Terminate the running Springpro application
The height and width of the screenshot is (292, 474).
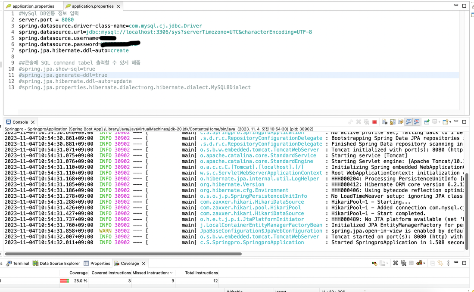[374, 122]
